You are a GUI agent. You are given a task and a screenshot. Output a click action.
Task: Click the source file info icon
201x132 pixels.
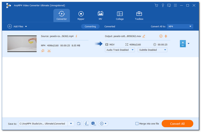(x=76, y=36)
